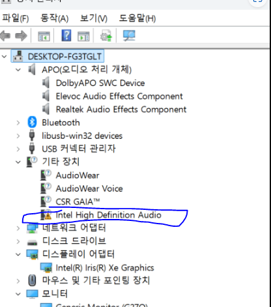Image resolution: width=271 pixels, height=307 pixels.
Task: Click the Bluetooth logo icon
Action: 32,123
